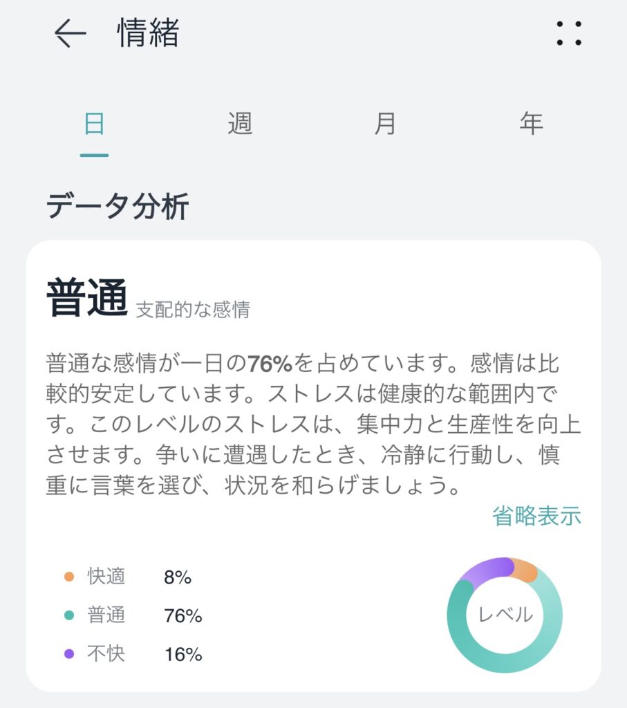The width and height of the screenshot is (627, 708).
Task: Tap the orange segment of the donut chart
Action: [x=525, y=570]
